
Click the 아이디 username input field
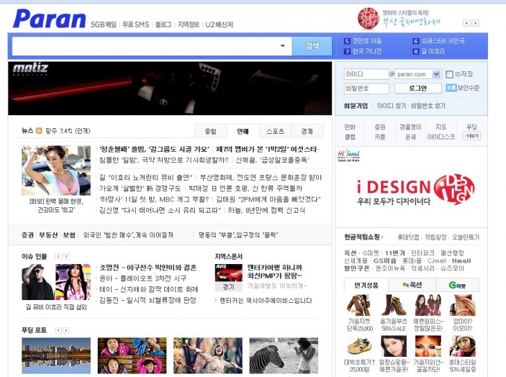tap(366, 74)
